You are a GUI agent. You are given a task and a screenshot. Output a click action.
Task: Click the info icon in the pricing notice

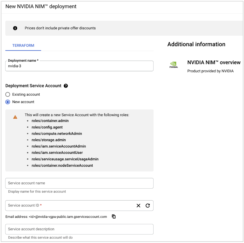(15, 28)
